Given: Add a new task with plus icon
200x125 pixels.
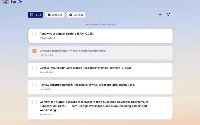Looking at the screenshot, I should (160, 14).
